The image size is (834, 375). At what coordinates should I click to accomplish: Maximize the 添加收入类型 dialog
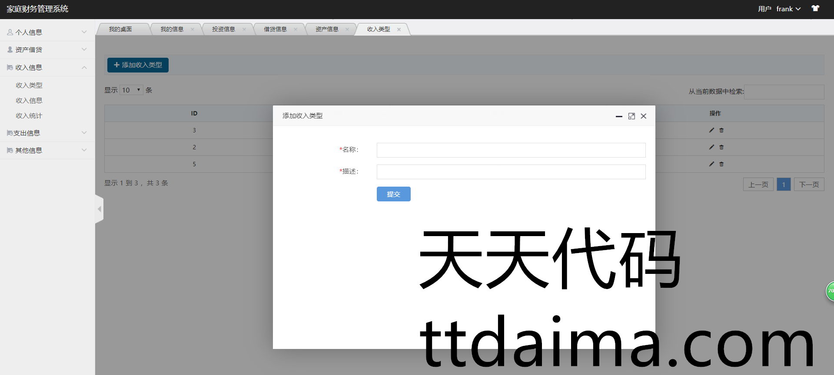[631, 116]
